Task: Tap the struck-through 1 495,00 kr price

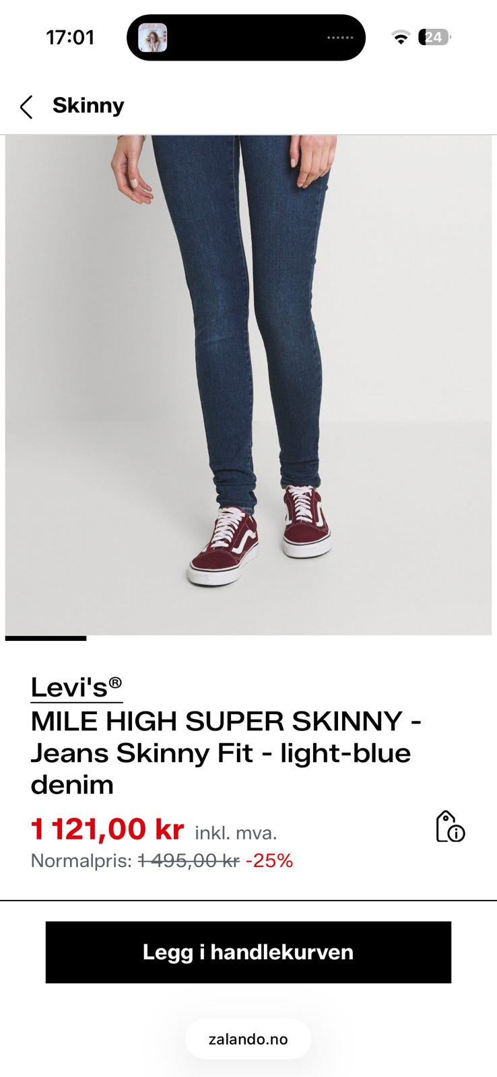Action: [189, 861]
